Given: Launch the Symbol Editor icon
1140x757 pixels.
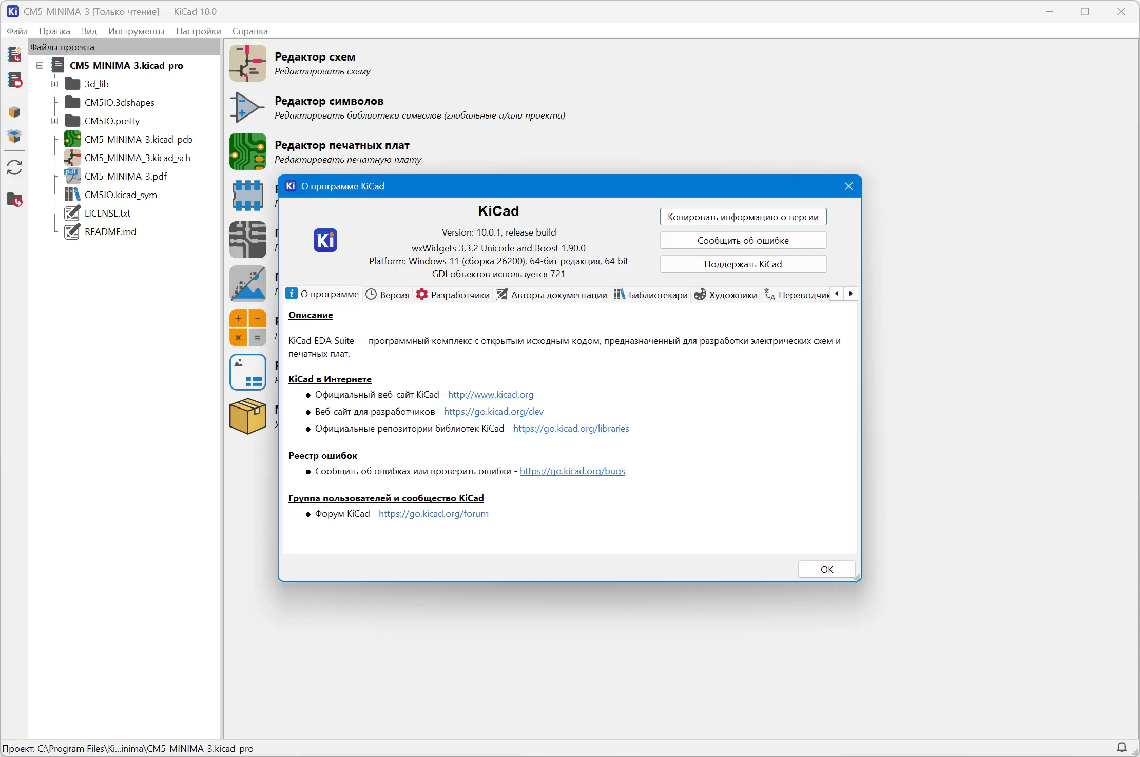Looking at the screenshot, I should (247, 107).
